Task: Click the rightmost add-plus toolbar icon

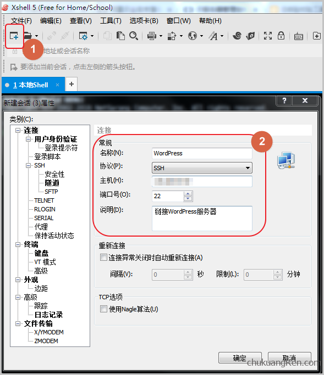Action: coord(316,36)
